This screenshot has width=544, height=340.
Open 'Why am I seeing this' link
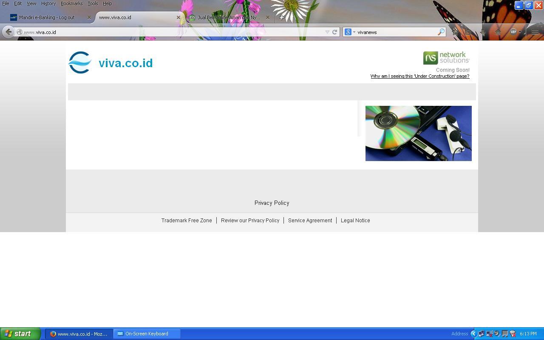pos(420,76)
